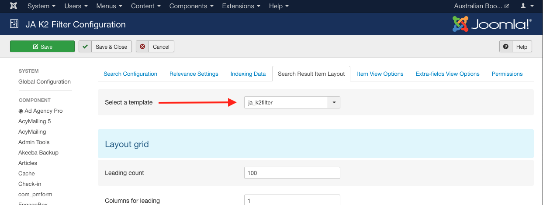Image resolution: width=543 pixels, height=205 pixels.
Task: Open AcyMailing sidebar link
Action: (x=32, y=131)
